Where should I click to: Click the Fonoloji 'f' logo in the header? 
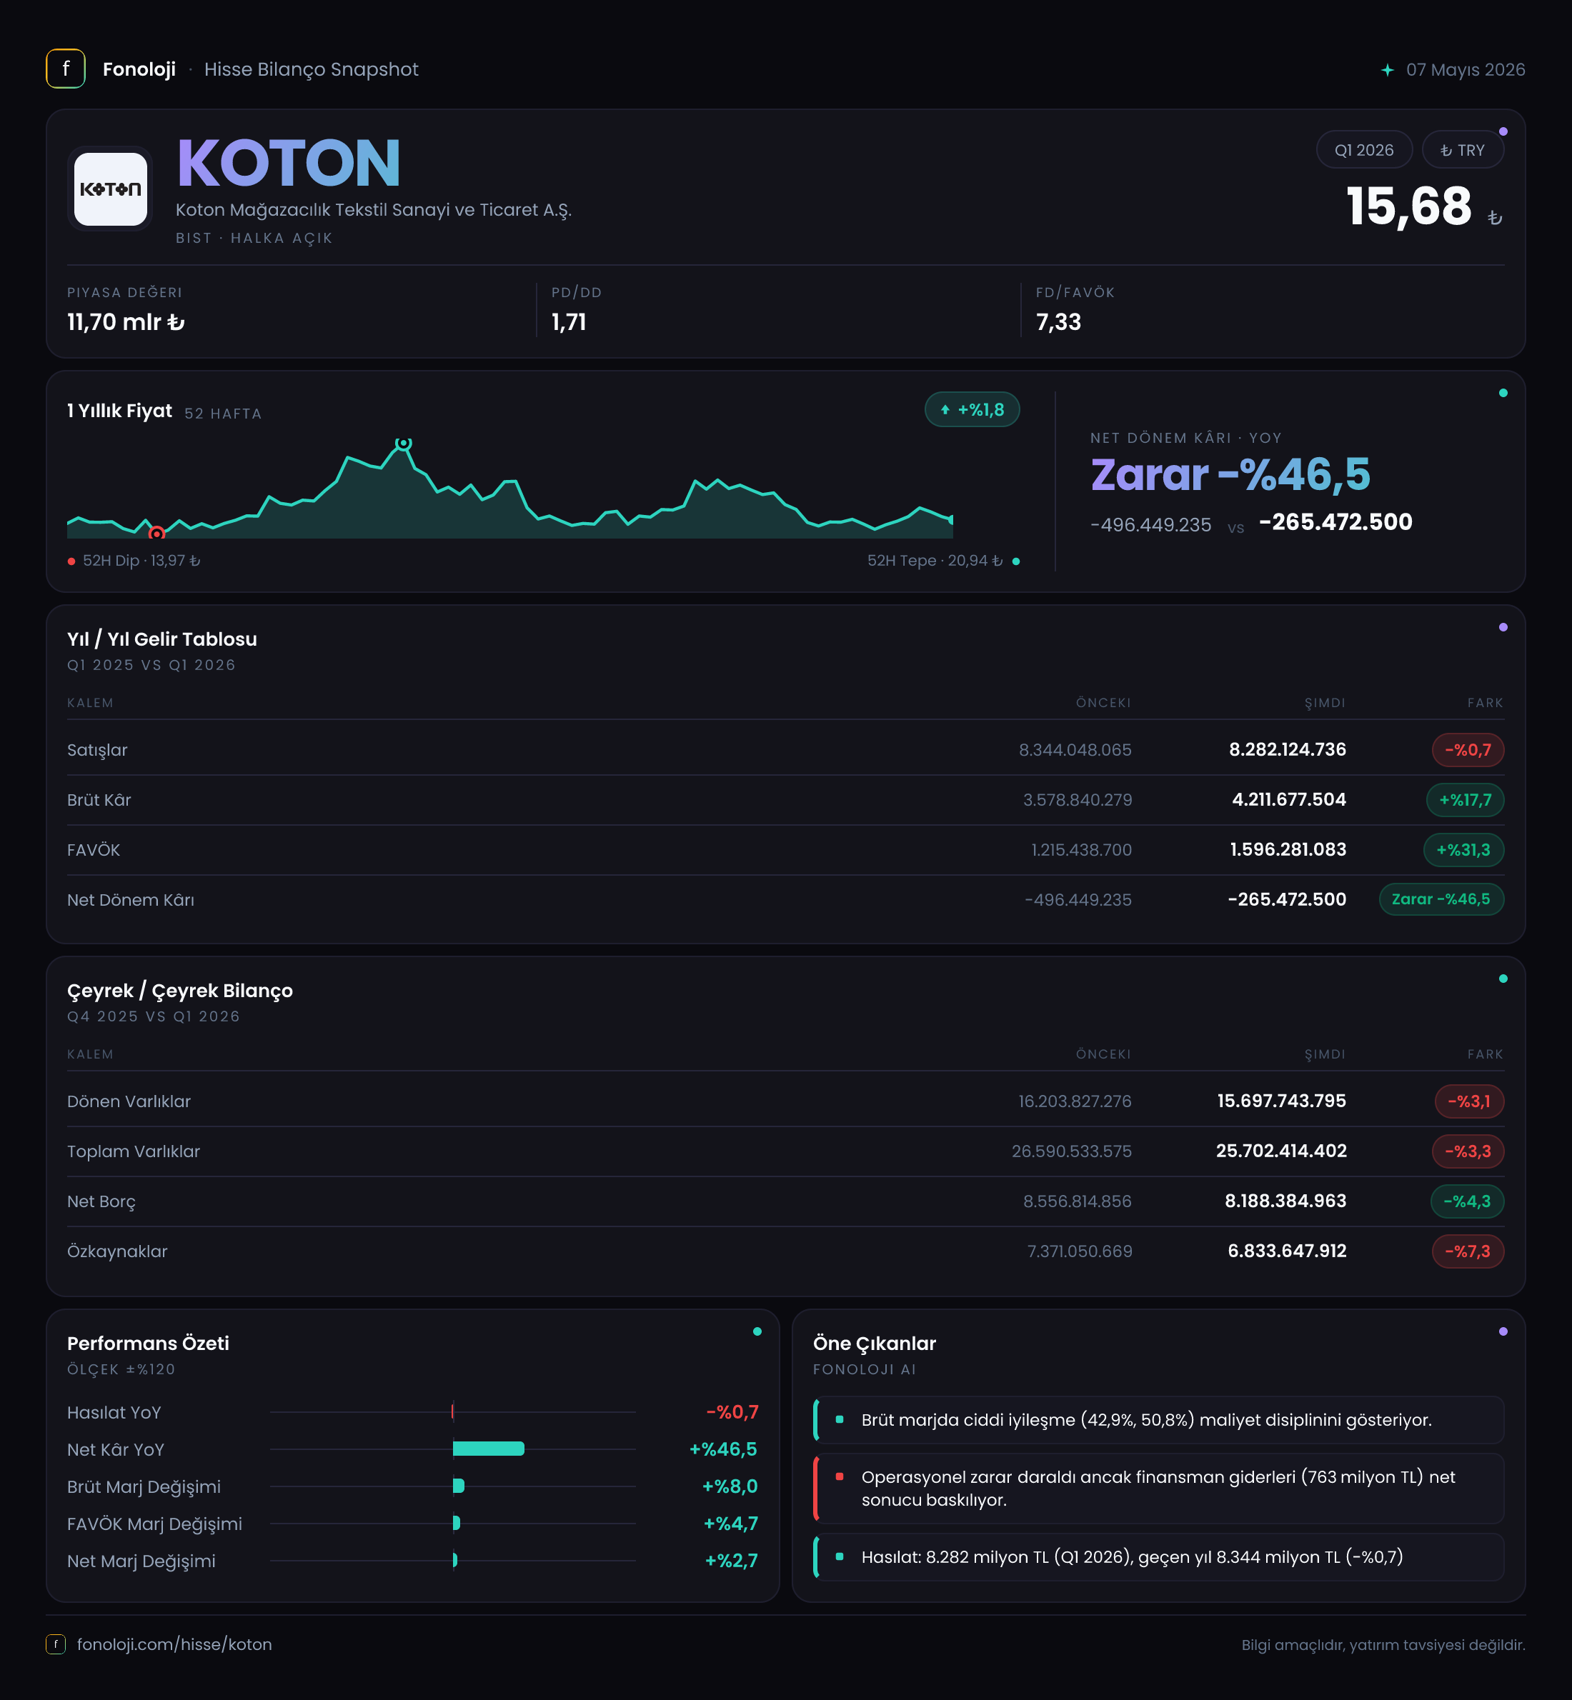pyautogui.click(x=66, y=69)
